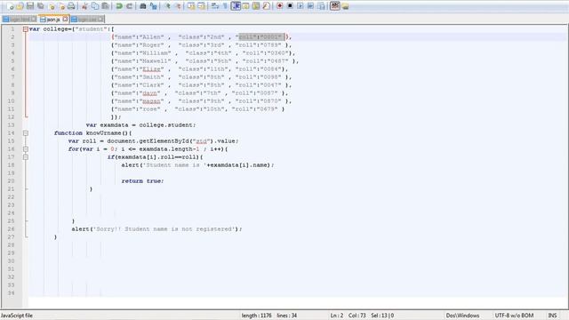
Task: Open the tab left of json.js
Action: pyautogui.click(x=20, y=20)
